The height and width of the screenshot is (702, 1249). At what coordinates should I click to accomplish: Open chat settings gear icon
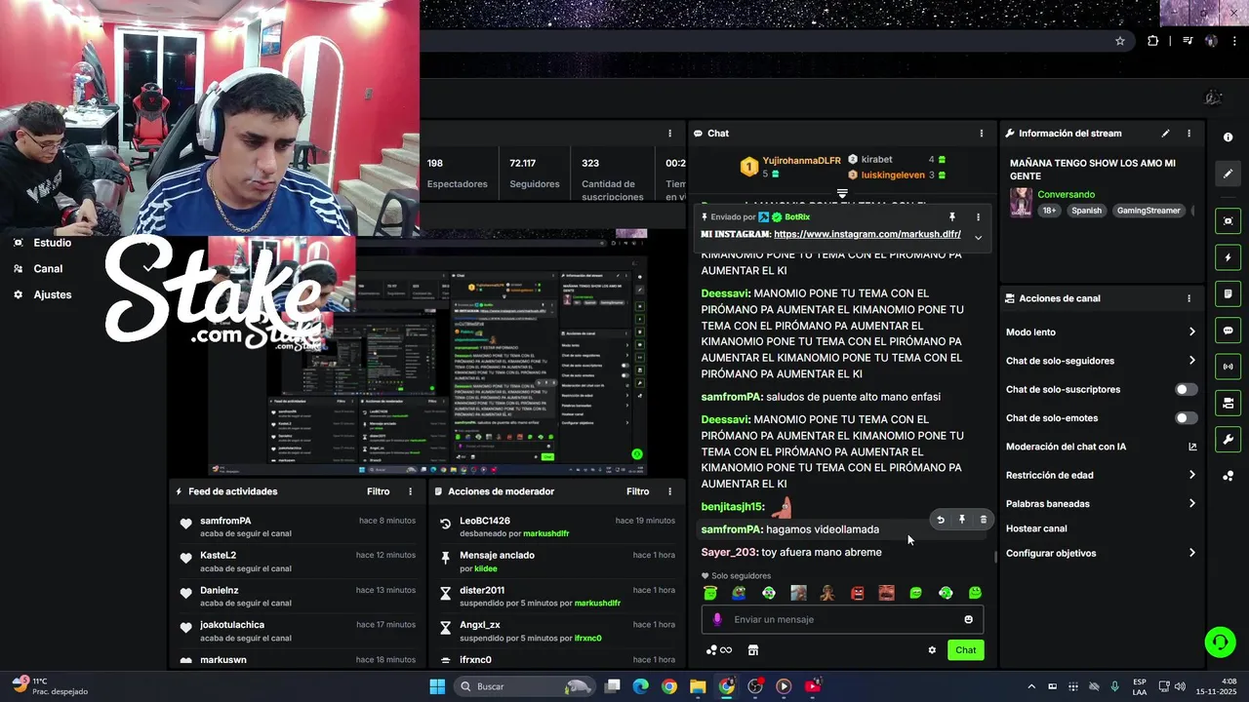(932, 650)
